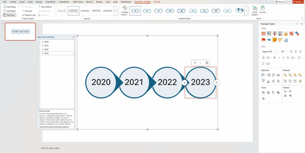The width and height of the screenshot is (305, 153).
Task: Collapse Format Tools pane options chevron
Action: [x=297, y=24]
